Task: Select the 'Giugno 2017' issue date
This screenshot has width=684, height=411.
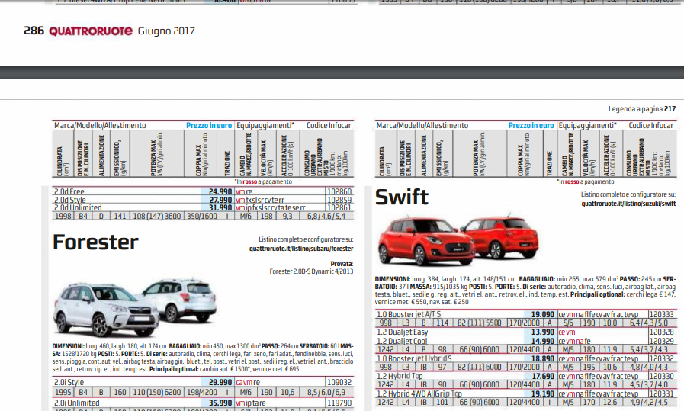Action: click(x=166, y=31)
